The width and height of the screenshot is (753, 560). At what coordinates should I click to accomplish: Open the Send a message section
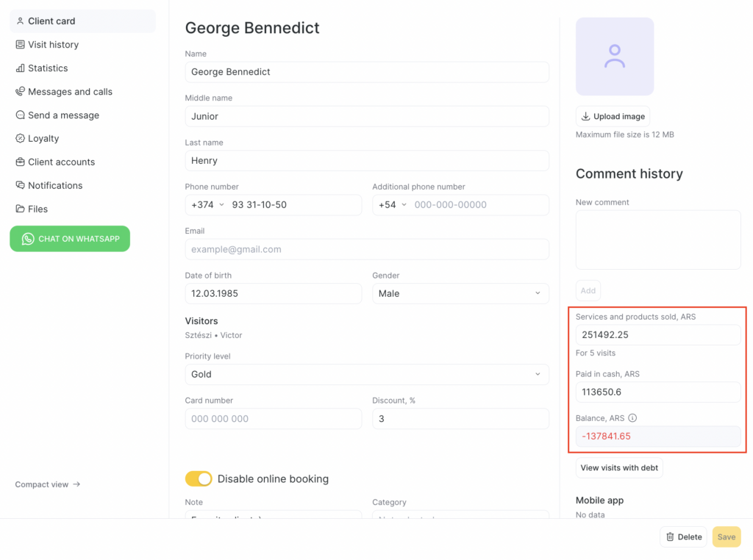pyautogui.click(x=63, y=115)
